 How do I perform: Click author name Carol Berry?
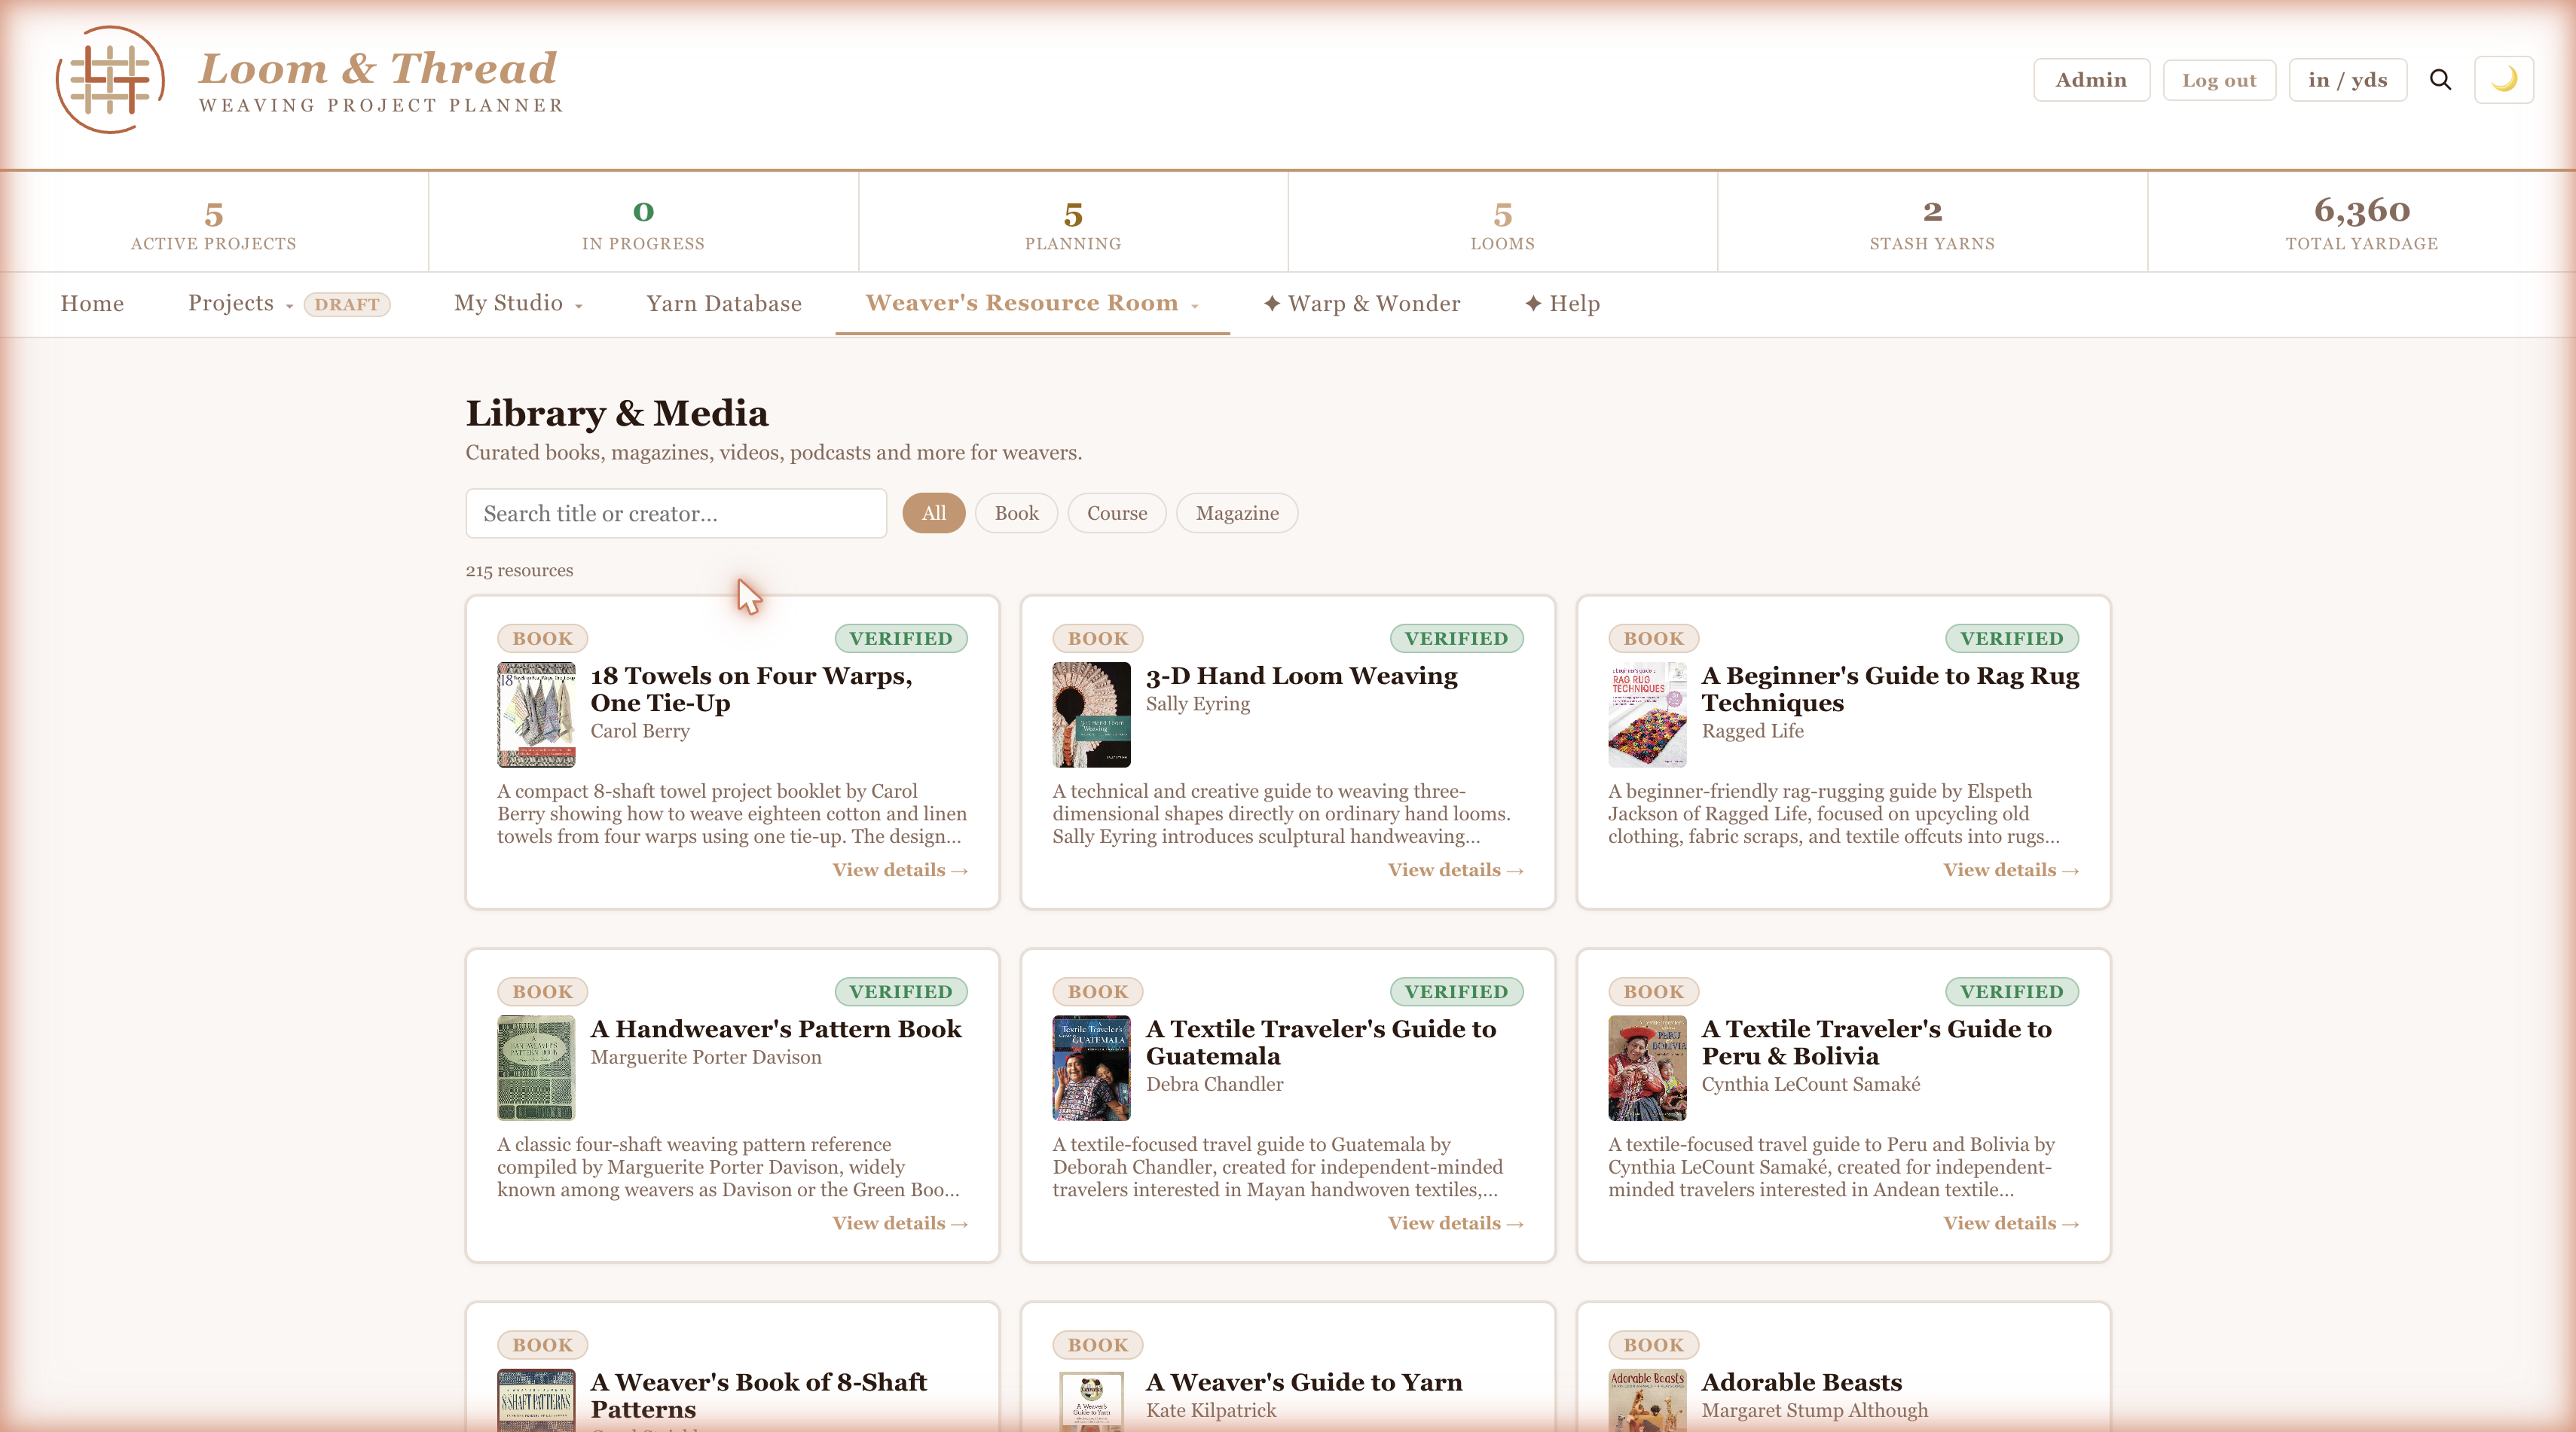(640, 731)
